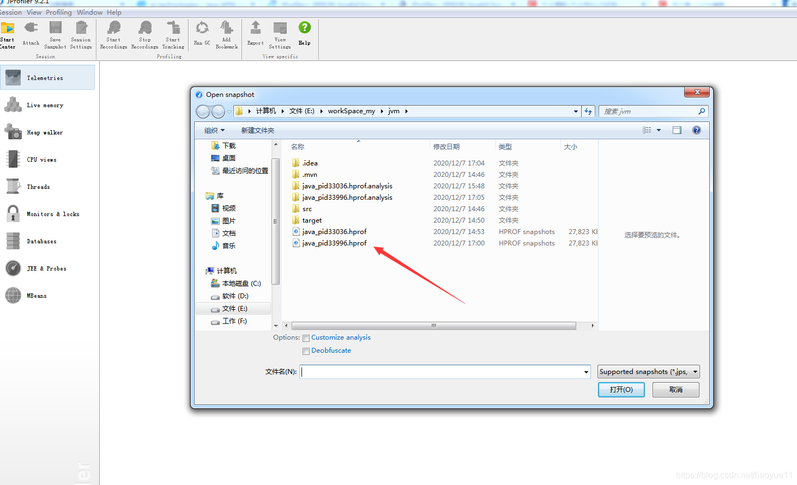Click the Start Recordings icon
The height and width of the screenshot is (485, 797).
pos(114,28)
